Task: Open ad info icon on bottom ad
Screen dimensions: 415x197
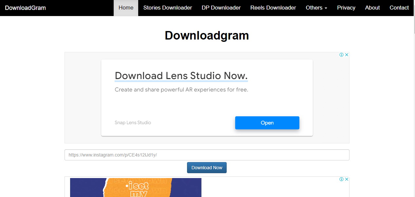Action: point(342,179)
